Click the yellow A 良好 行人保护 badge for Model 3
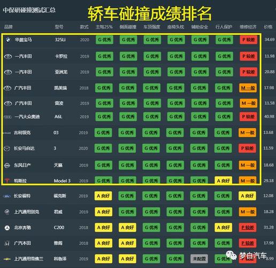 [224, 180]
